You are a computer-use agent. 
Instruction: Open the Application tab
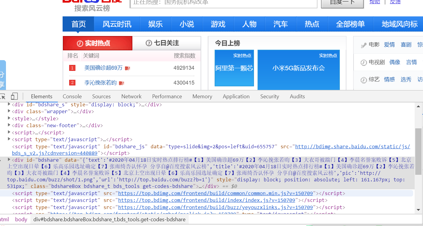(x=236, y=96)
